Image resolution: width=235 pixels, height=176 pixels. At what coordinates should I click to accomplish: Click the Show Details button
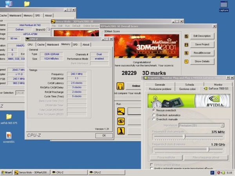pos(202,61)
